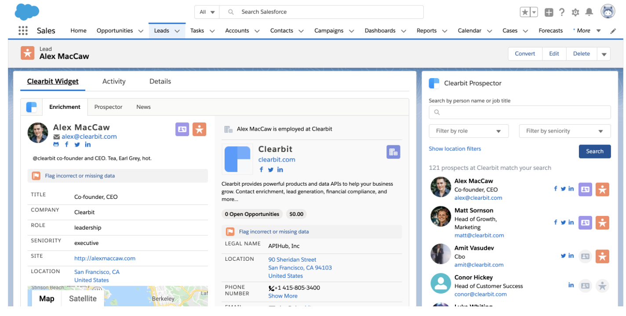This screenshot has width=626, height=316.
Task: Click the blue Search button
Action: tap(594, 151)
